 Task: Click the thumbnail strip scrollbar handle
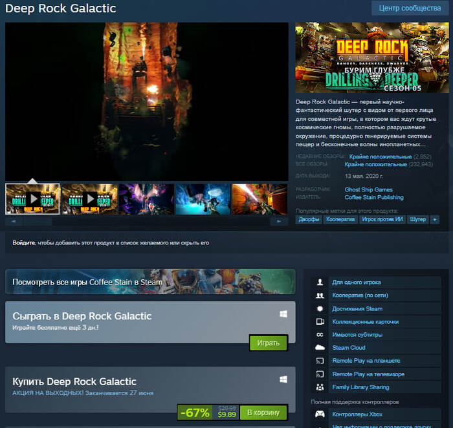pos(38,221)
